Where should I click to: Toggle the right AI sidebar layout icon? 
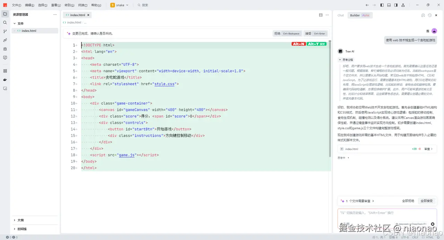click(396, 5)
